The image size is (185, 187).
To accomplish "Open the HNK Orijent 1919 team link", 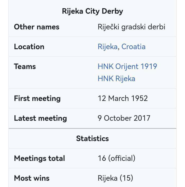I will pyautogui.click(x=127, y=67).
